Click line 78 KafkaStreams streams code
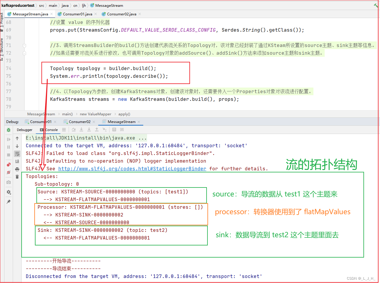This screenshot has width=380, height=283. pos(144,99)
